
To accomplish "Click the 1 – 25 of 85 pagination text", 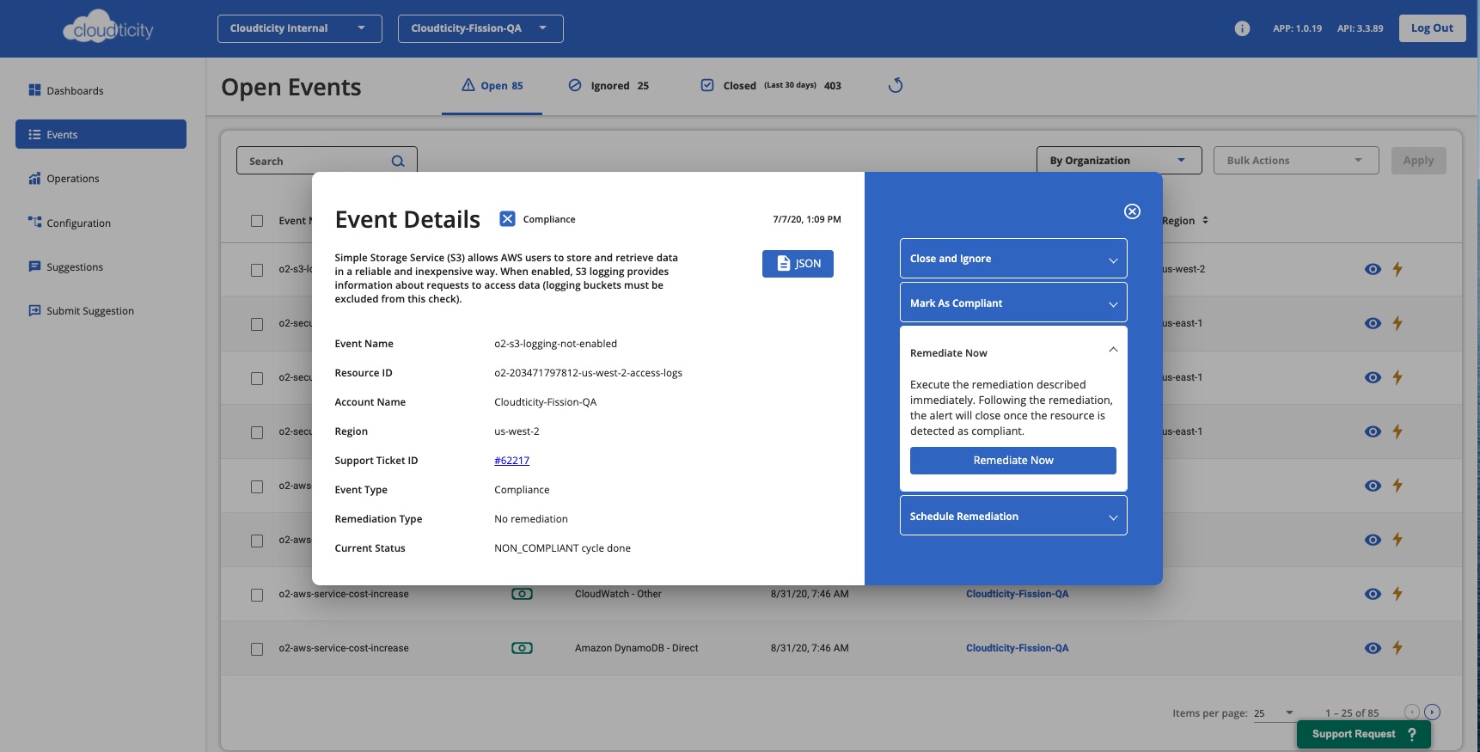I will (x=1352, y=713).
